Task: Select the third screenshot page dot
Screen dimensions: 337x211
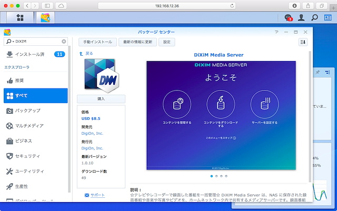Action: pos(221,176)
